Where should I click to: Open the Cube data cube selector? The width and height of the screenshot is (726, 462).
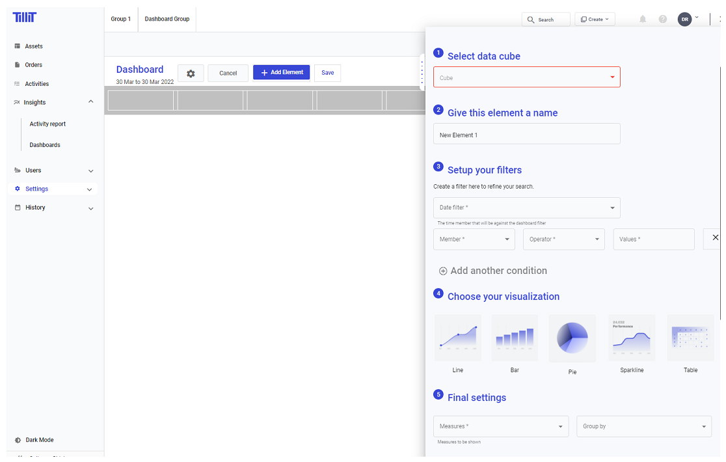tap(526, 76)
